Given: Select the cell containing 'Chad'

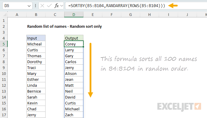Looking at the screenshot, I should (36, 109).
